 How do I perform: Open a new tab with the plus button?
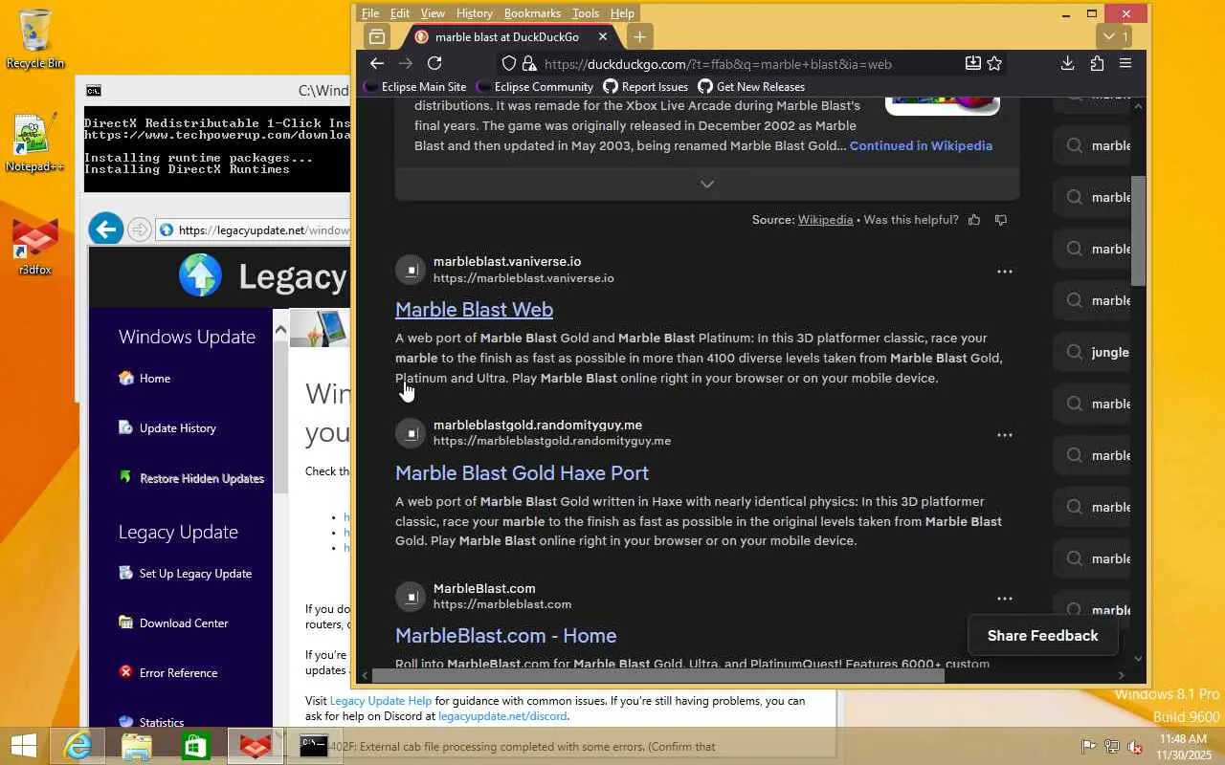coord(639,37)
